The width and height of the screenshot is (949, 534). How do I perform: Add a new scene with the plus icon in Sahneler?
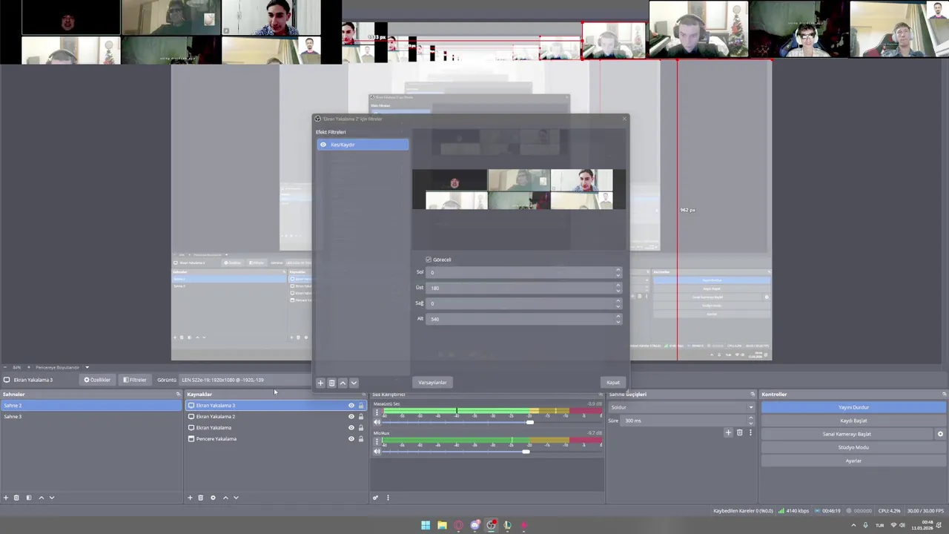[6, 498]
